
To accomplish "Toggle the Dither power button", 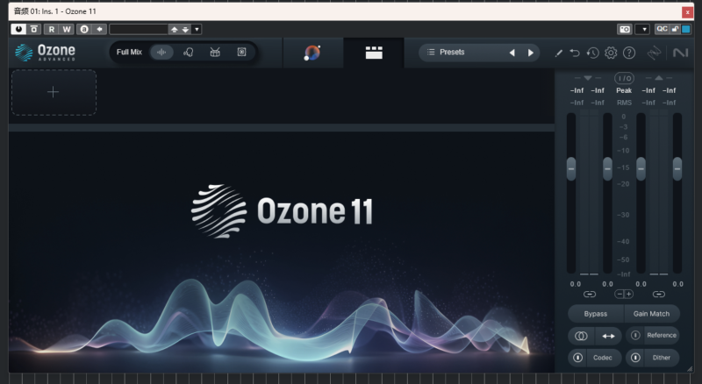I will click(x=634, y=358).
